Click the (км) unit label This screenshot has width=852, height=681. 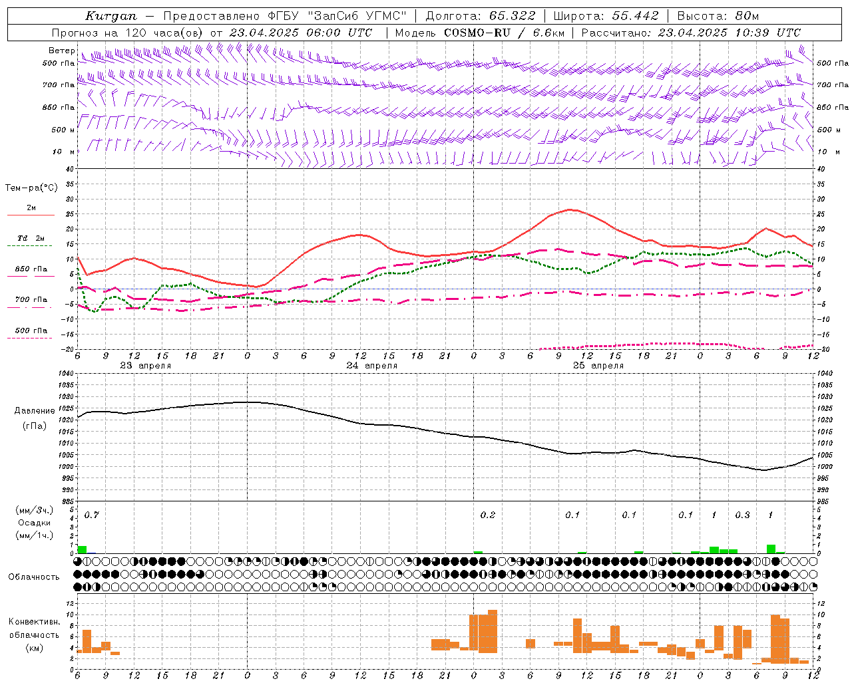click(x=35, y=648)
